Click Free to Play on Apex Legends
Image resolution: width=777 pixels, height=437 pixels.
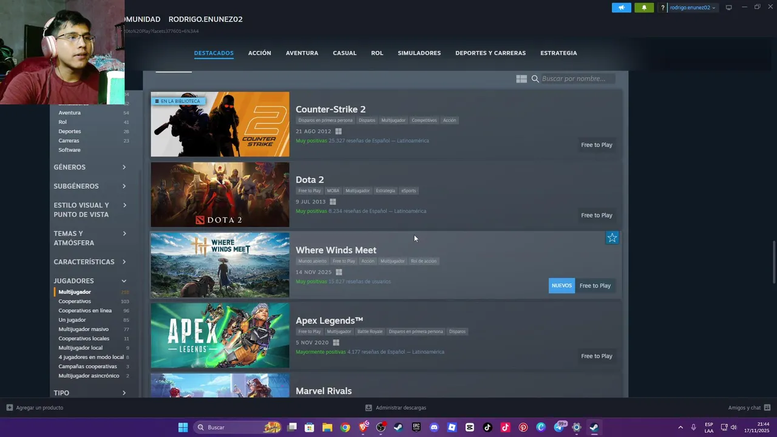[x=597, y=356]
